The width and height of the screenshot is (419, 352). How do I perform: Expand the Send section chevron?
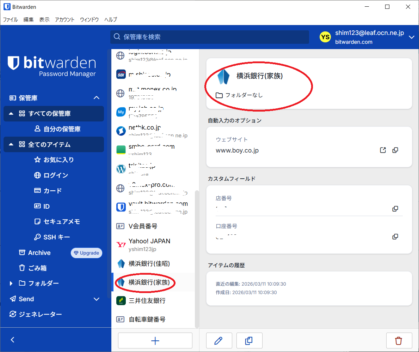[x=96, y=299]
